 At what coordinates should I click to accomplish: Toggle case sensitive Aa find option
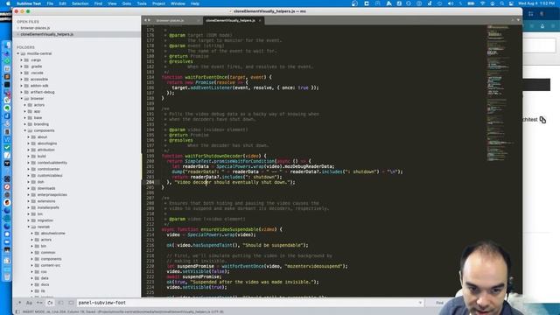click(x=29, y=303)
